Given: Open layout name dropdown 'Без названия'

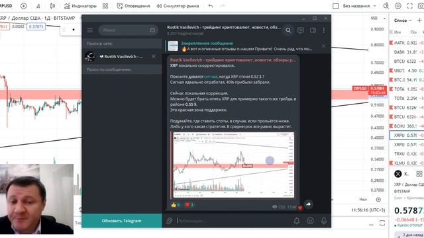Looking at the screenshot, I should click(x=359, y=6).
